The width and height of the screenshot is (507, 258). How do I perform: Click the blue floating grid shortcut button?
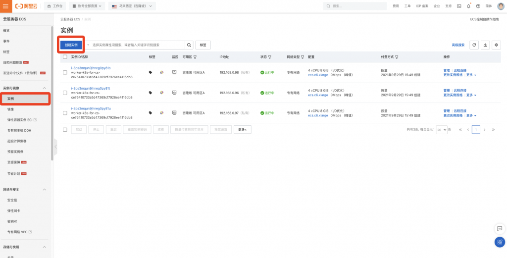point(500,242)
